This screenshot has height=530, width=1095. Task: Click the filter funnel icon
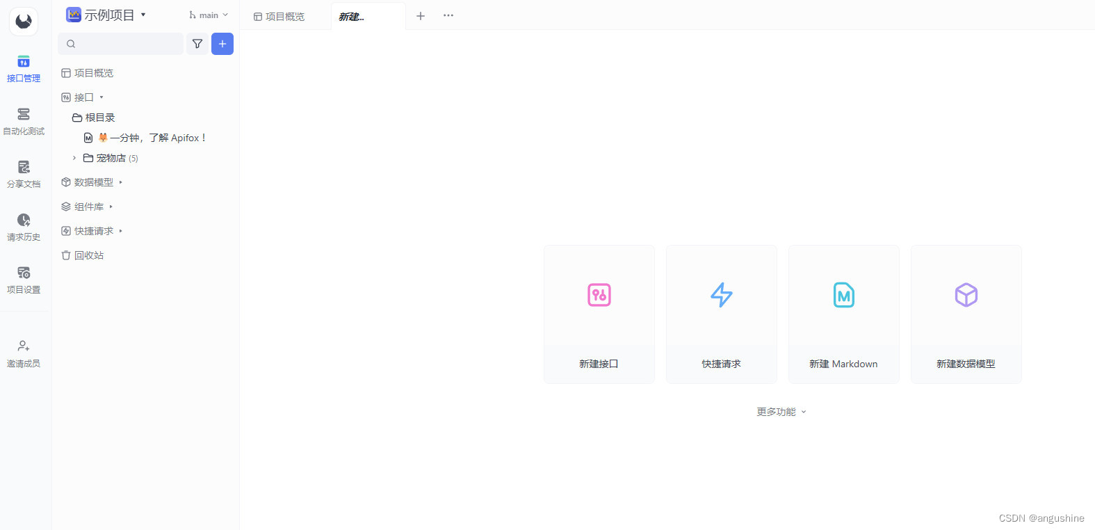click(197, 44)
